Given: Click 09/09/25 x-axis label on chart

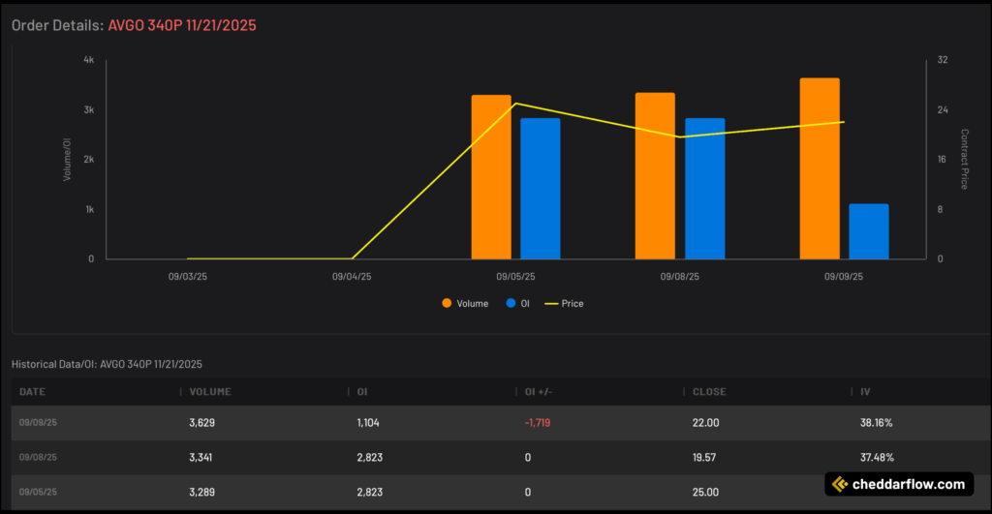Looking at the screenshot, I should click(x=844, y=277).
